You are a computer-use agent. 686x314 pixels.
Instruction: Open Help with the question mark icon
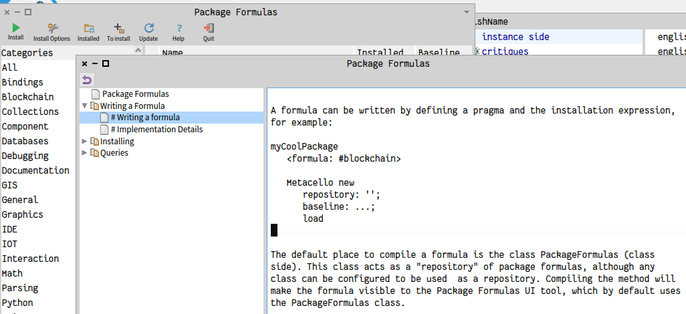179,29
